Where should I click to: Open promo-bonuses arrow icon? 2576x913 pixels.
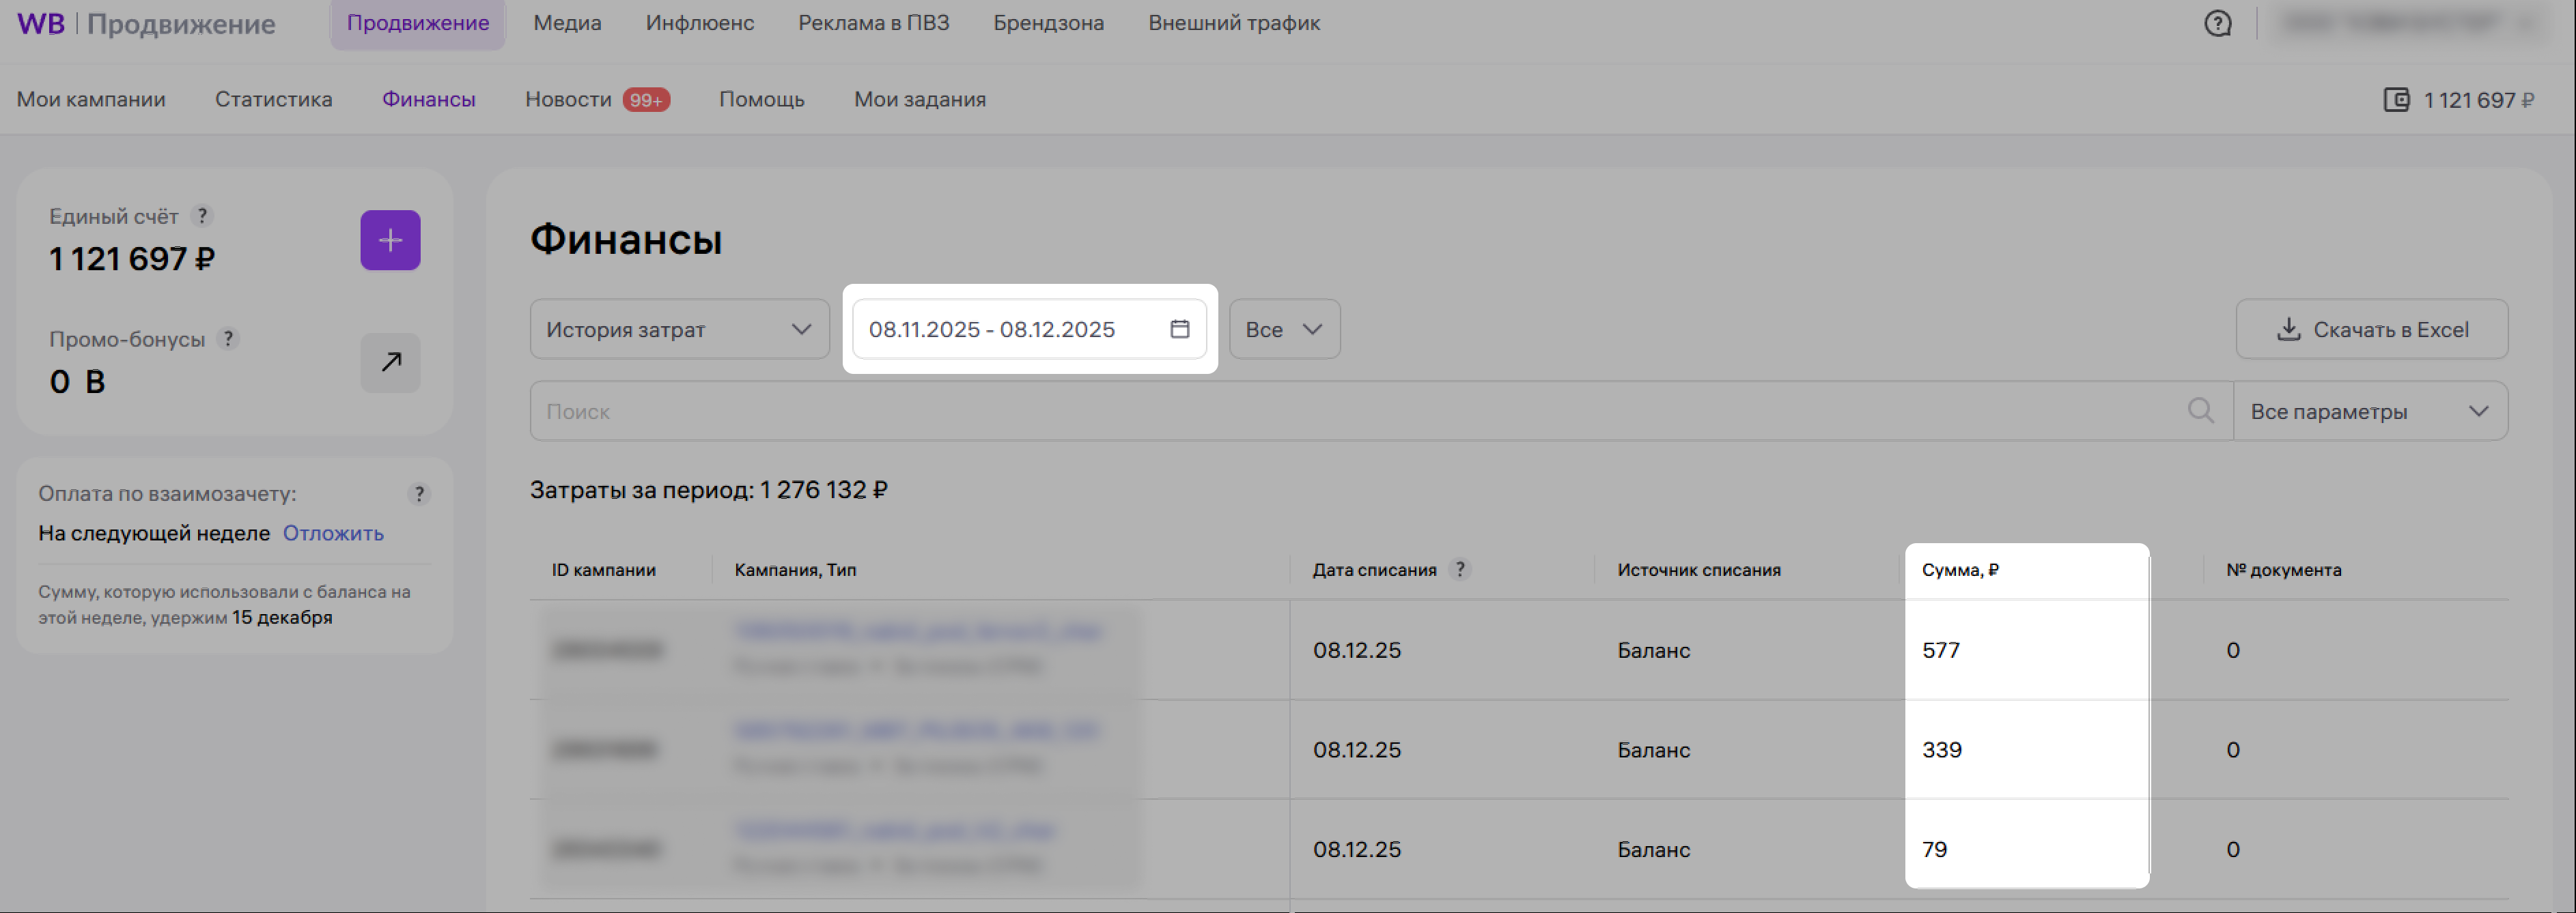[390, 362]
